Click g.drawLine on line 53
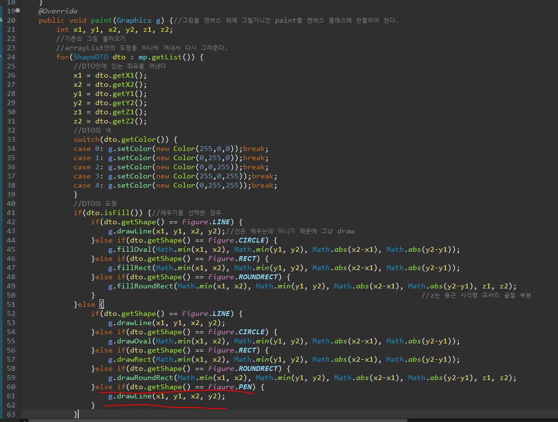558x422 pixels. (130, 323)
